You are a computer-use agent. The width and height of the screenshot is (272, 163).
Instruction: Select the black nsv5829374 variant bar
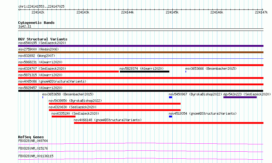(145, 72)
